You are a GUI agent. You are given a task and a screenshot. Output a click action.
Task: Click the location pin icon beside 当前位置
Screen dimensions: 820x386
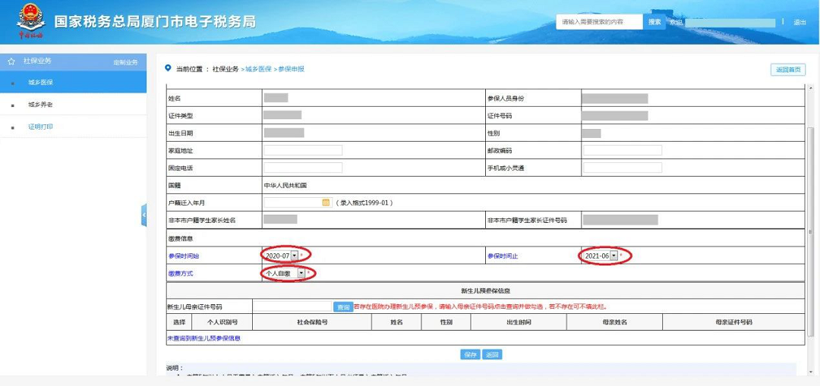(168, 68)
